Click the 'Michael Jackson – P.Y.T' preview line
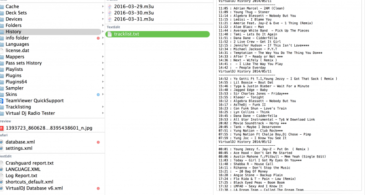This screenshot has height=195, width=365. click(248, 49)
